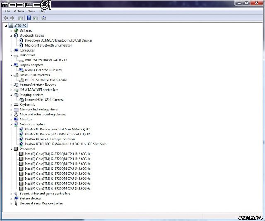The image size is (265, 221).
Task: Click the Network adapters icon
Action: click(x=16, y=124)
